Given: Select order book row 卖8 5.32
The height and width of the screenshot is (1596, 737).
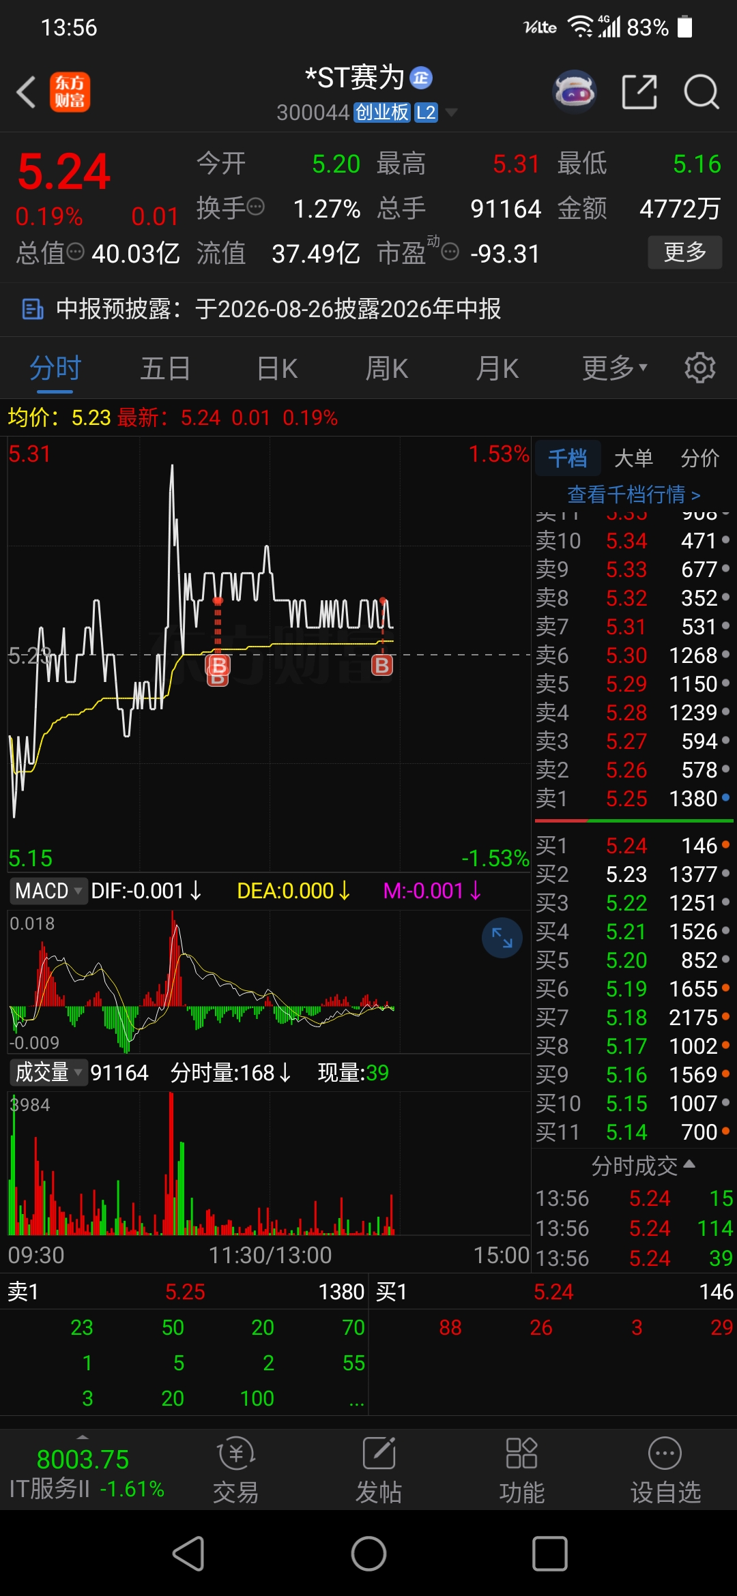Looking at the screenshot, I should pos(633,598).
